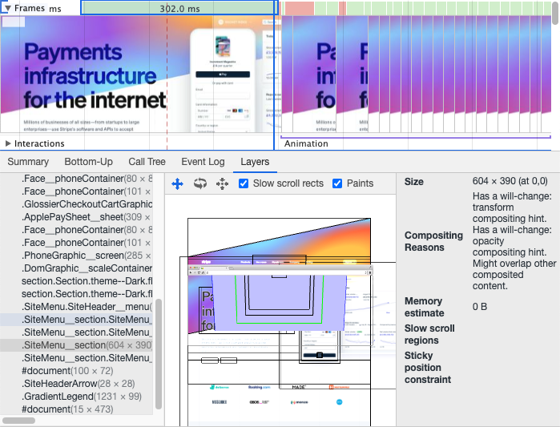Select the rotate mode icon
560x427 pixels.
tap(200, 184)
